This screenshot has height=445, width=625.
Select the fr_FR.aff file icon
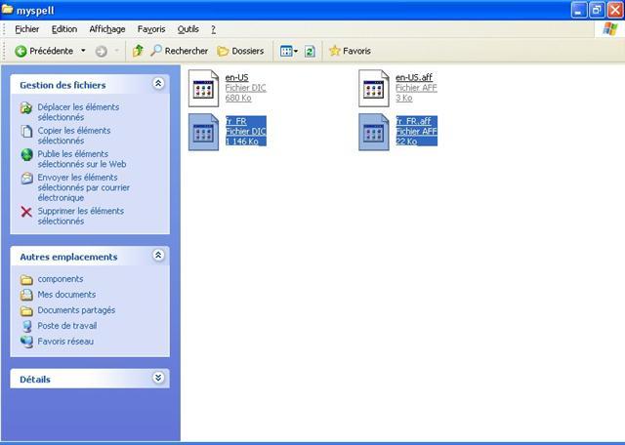coord(374,133)
